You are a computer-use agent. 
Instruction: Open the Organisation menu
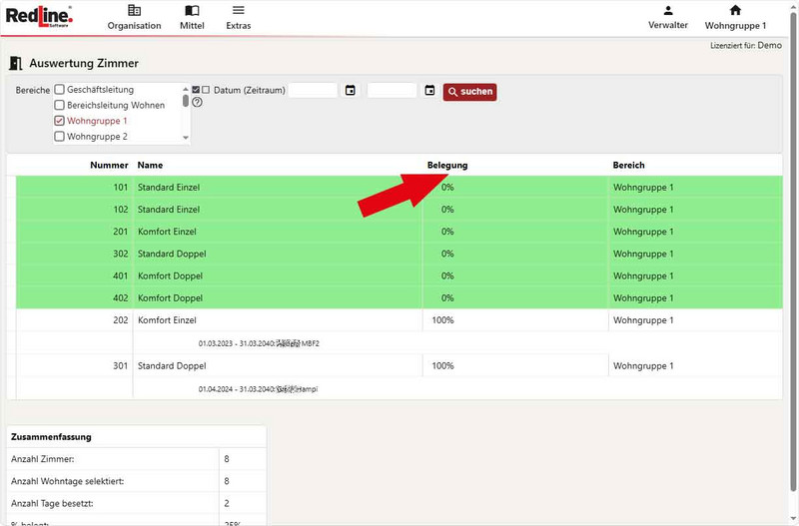(134, 17)
